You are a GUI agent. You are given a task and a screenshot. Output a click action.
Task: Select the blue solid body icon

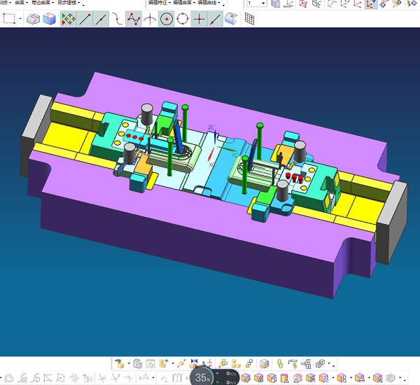[49, 19]
